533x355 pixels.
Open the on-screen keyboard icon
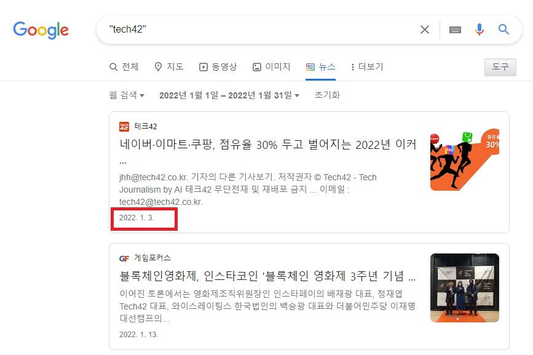pos(455,30)
